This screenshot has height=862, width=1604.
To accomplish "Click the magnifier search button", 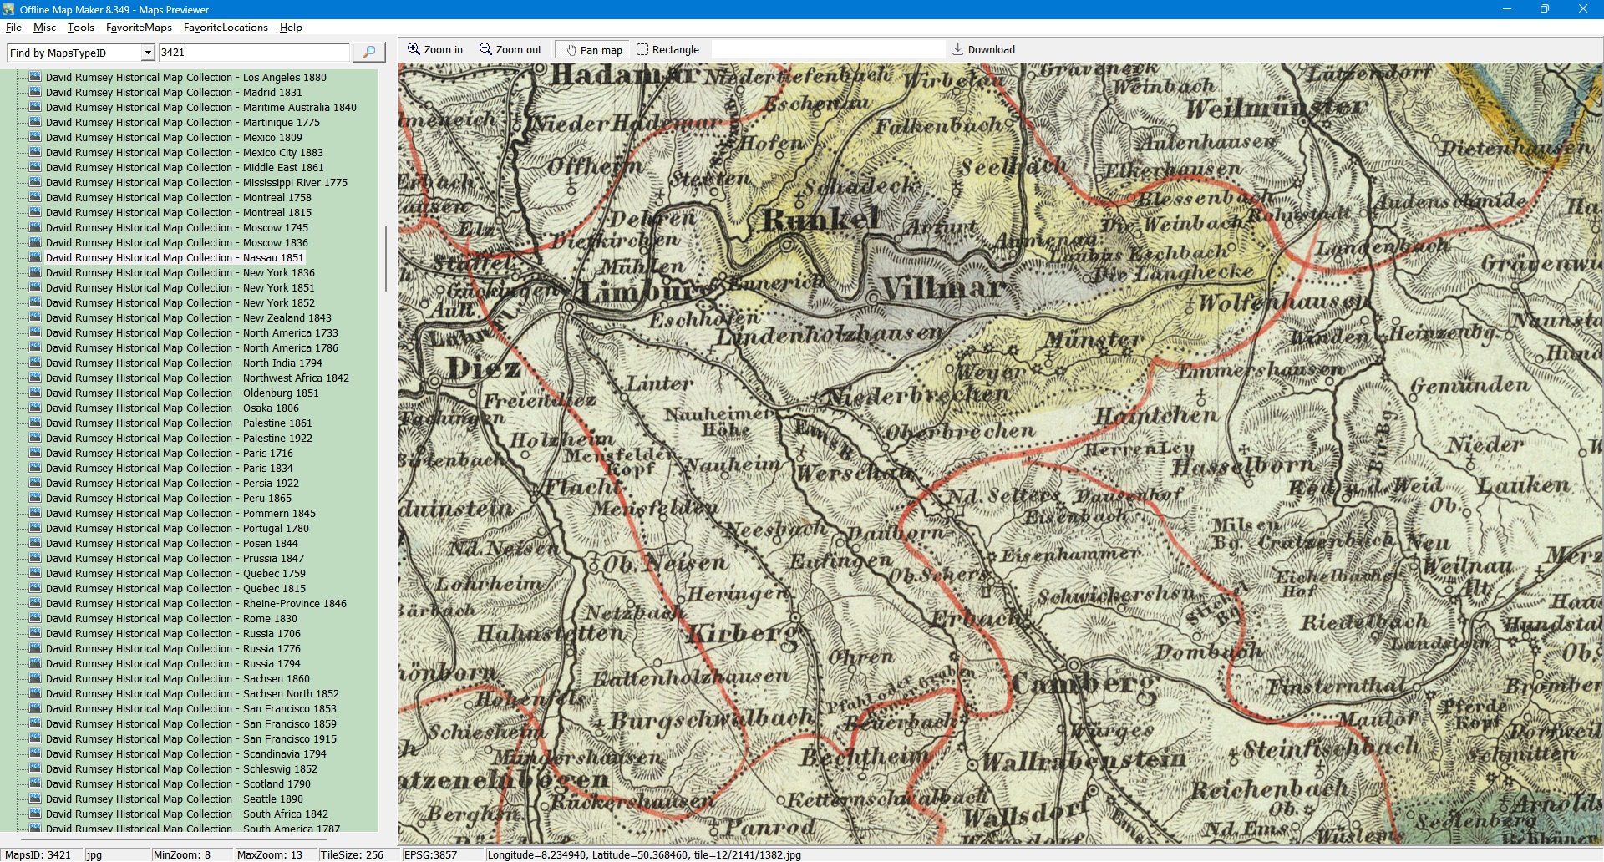I will [x=368, y=53].
